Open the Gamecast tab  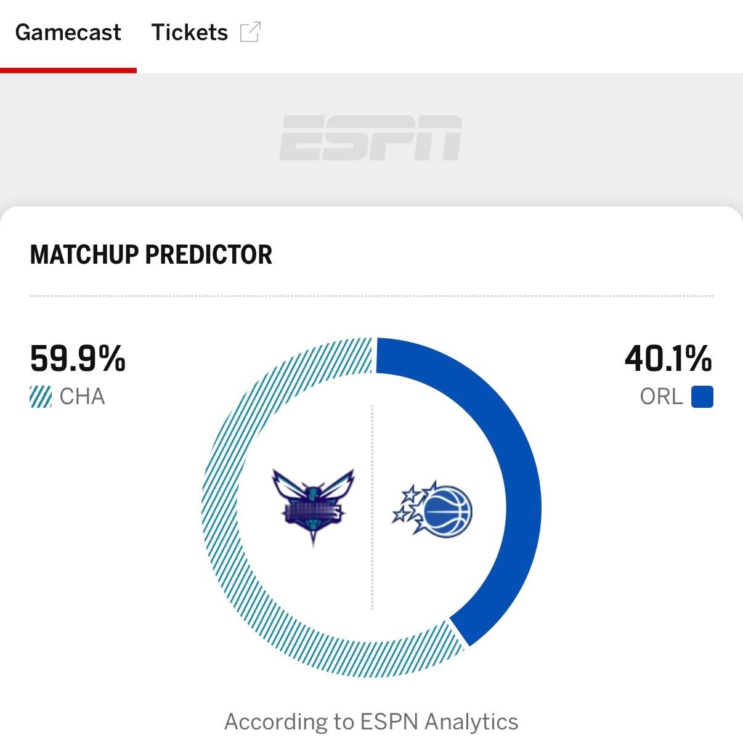(68, 33)
